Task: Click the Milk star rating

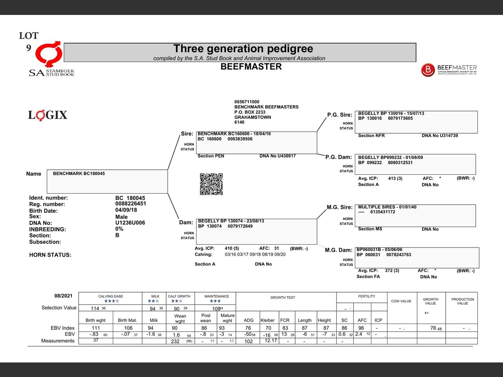Action: [x=153, y=301]
